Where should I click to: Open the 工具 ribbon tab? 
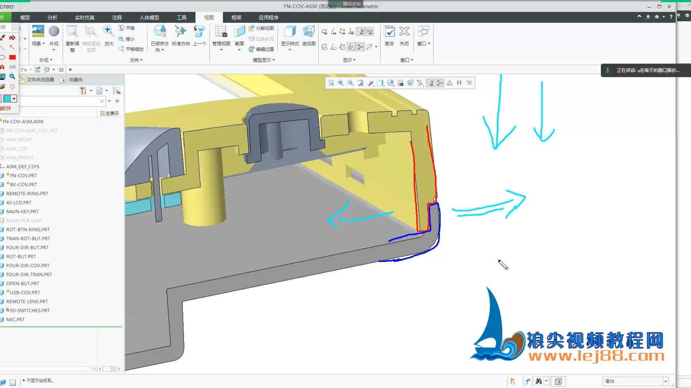(x=182, y=17)
